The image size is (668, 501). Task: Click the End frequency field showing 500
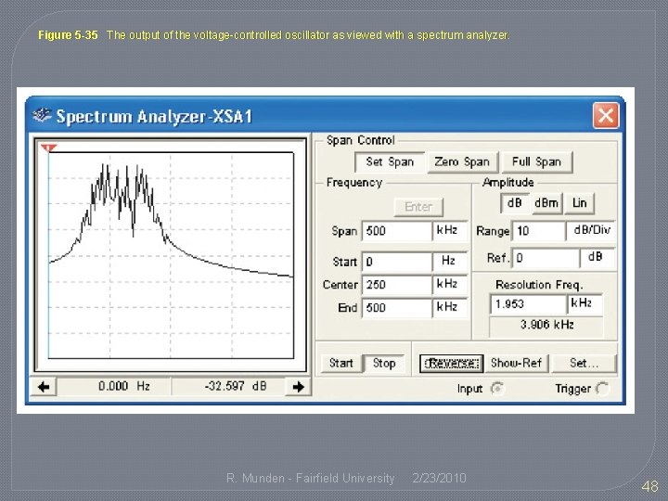click(397, 308)
